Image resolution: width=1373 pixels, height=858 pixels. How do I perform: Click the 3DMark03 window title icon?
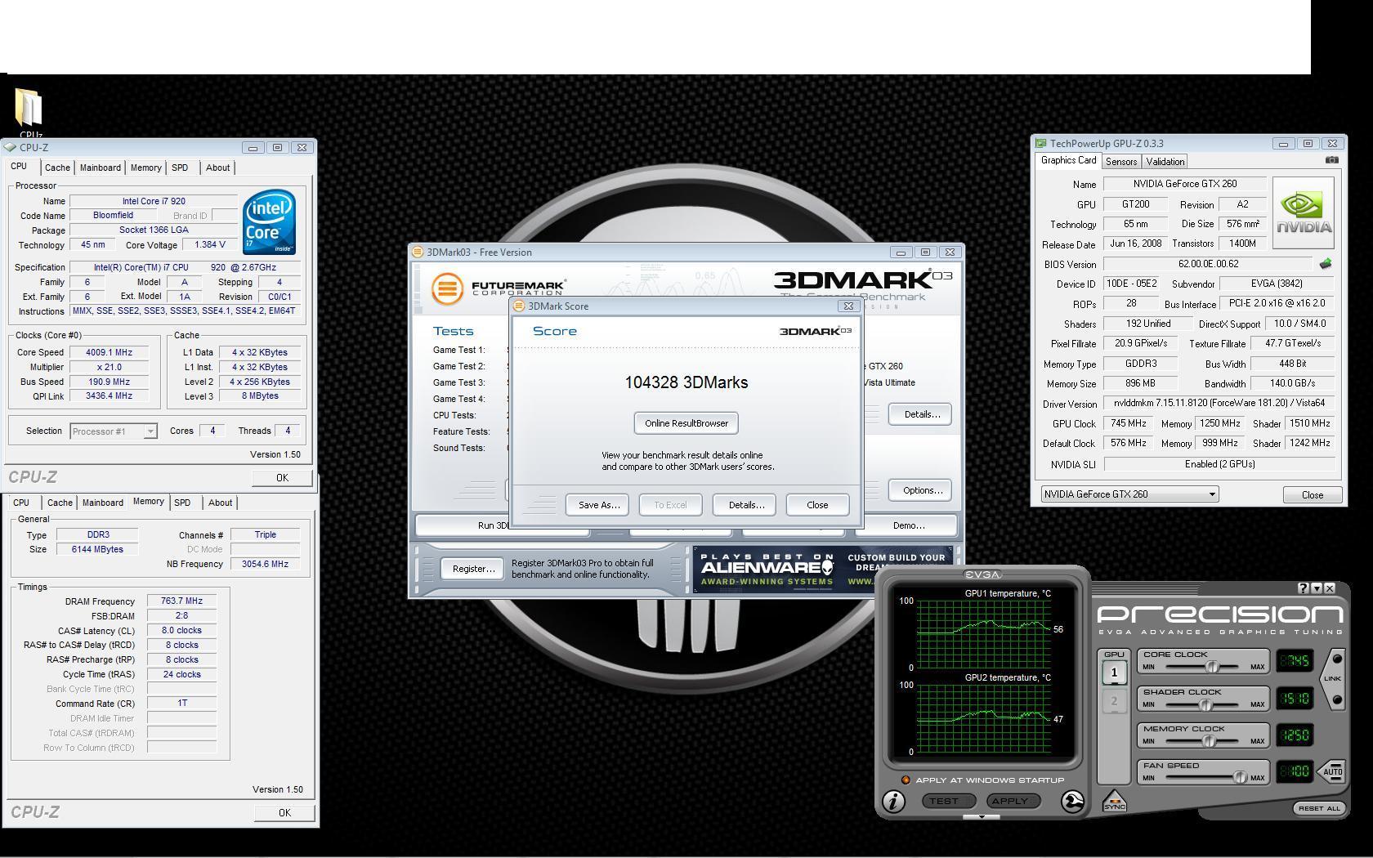coord(417,252)
